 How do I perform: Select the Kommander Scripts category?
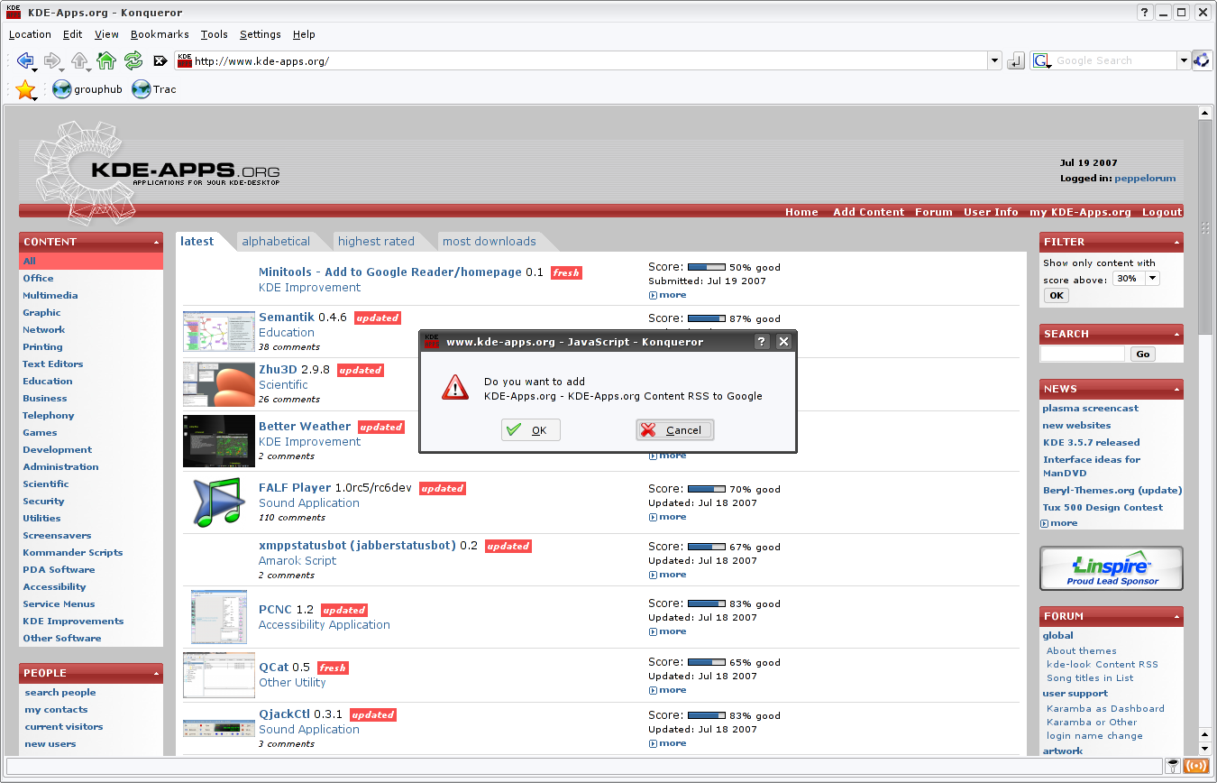tap(73, 553)
